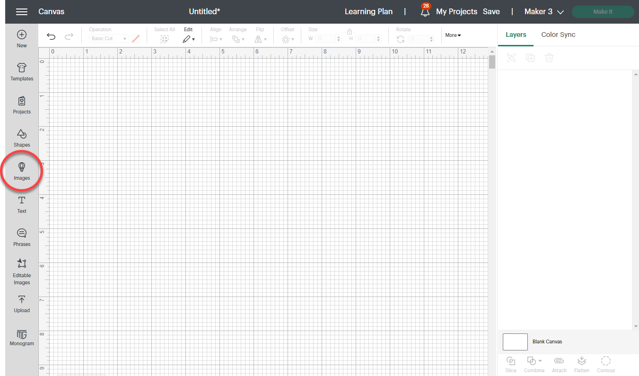The width and height of the screenshot is (639, 376).
Task: Select the Shapes tool
Action: (22, 138)
